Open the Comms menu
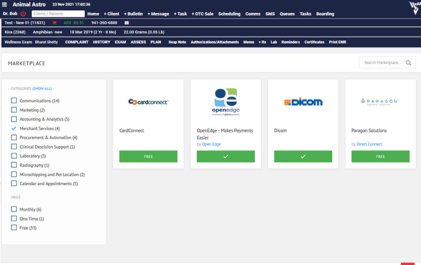 pos(253,14)
